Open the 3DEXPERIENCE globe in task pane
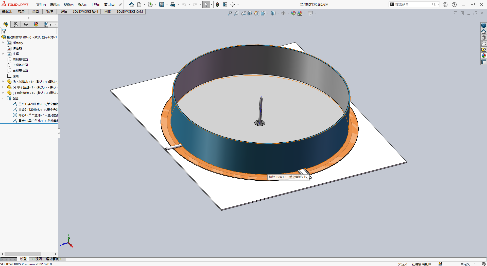Image resolution: width=487 pixels, height=266 pixels. [x=484, y=25]
